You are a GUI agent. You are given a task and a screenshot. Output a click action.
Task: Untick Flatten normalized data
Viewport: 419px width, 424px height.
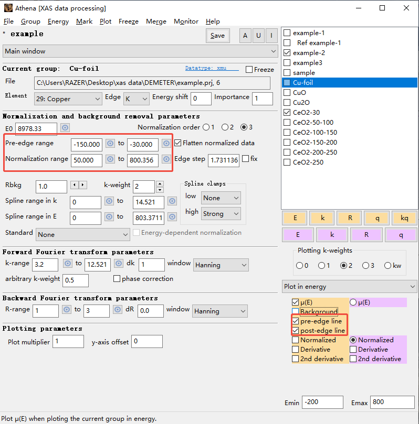(x=177, y=143)
